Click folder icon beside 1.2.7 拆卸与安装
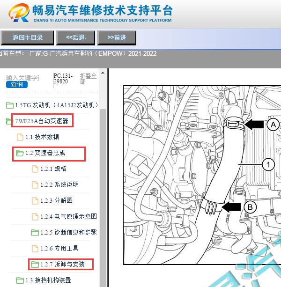The width and height of the screenshot is (281, 287). click(x=35, y=265)
